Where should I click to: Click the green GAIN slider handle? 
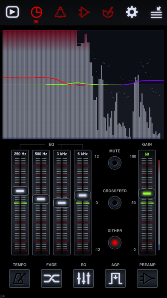click(x=147, y=194)
